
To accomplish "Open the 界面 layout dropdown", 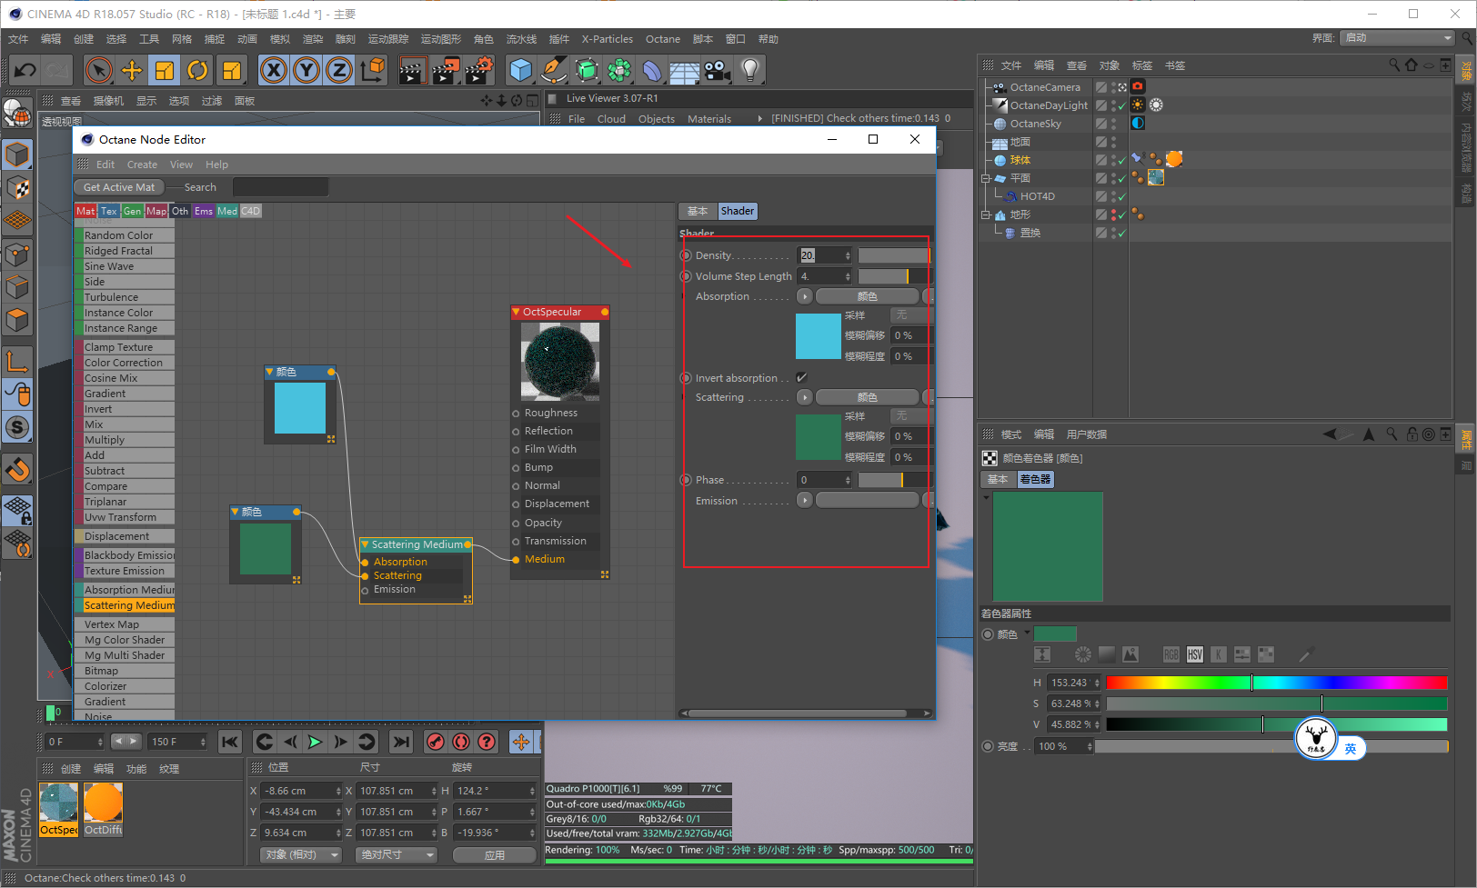I will click(x=1398, y=38).
